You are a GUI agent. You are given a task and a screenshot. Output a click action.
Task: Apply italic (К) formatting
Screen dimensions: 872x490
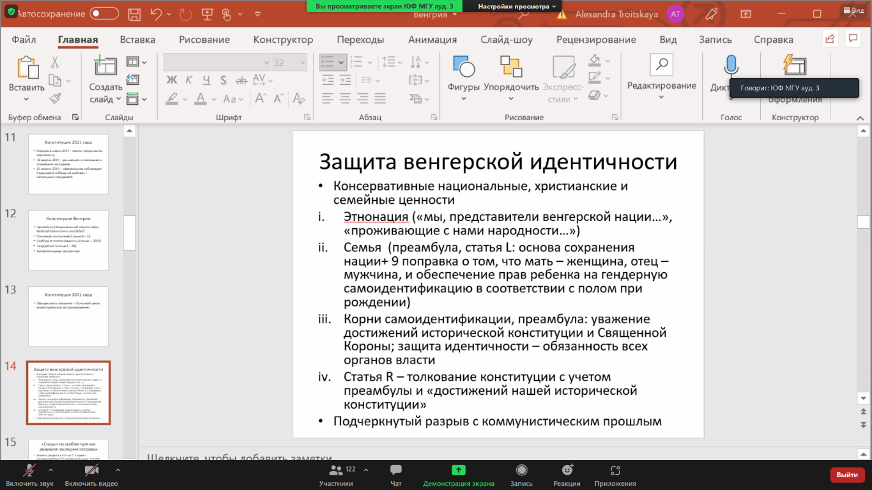point(189,80)
